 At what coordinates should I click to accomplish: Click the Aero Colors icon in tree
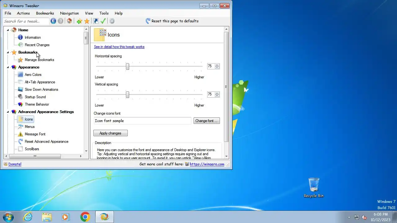20,75
